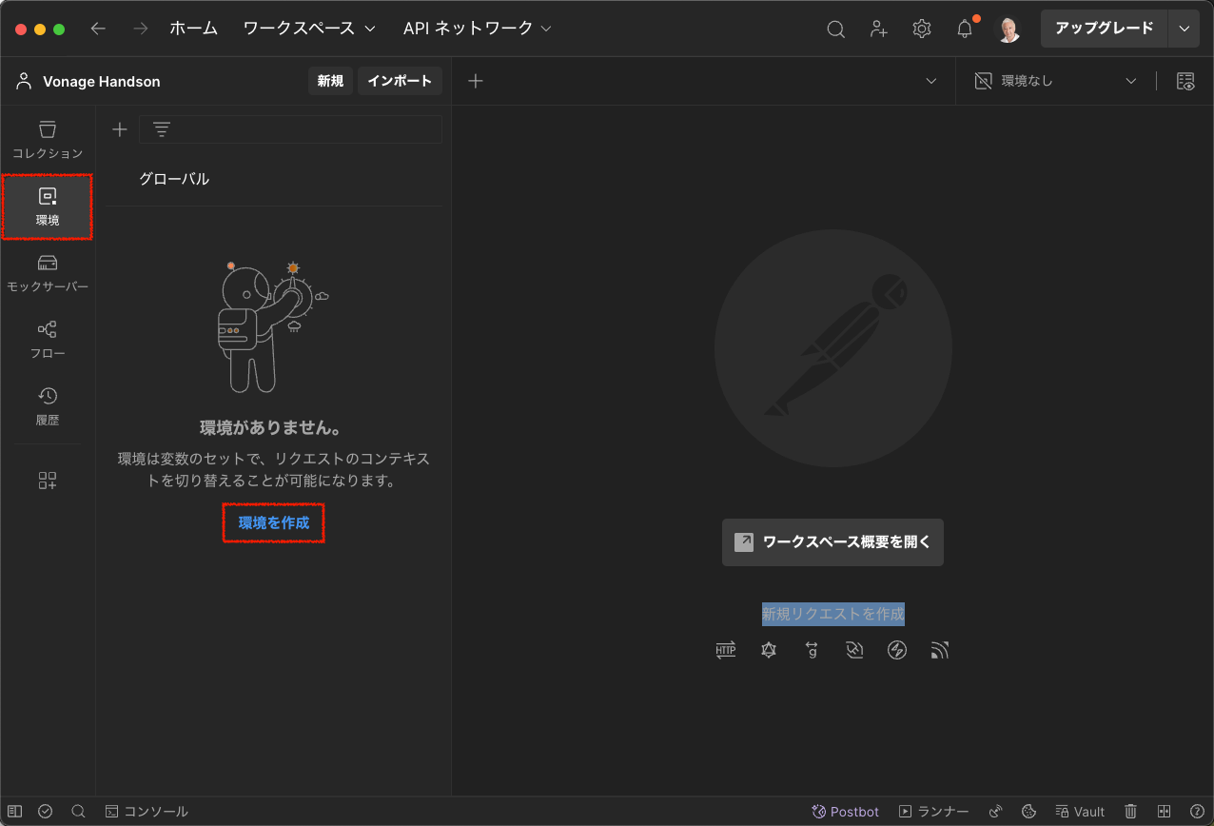Click ワークスペース概要を開く button

click(832, 542)
